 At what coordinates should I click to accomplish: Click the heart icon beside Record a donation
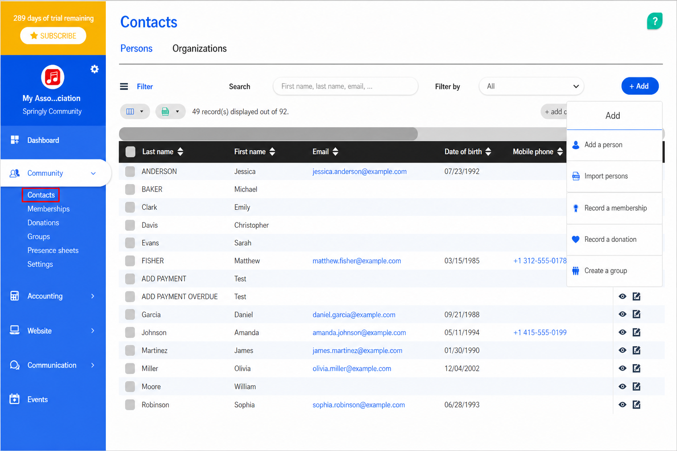(576, 240)
